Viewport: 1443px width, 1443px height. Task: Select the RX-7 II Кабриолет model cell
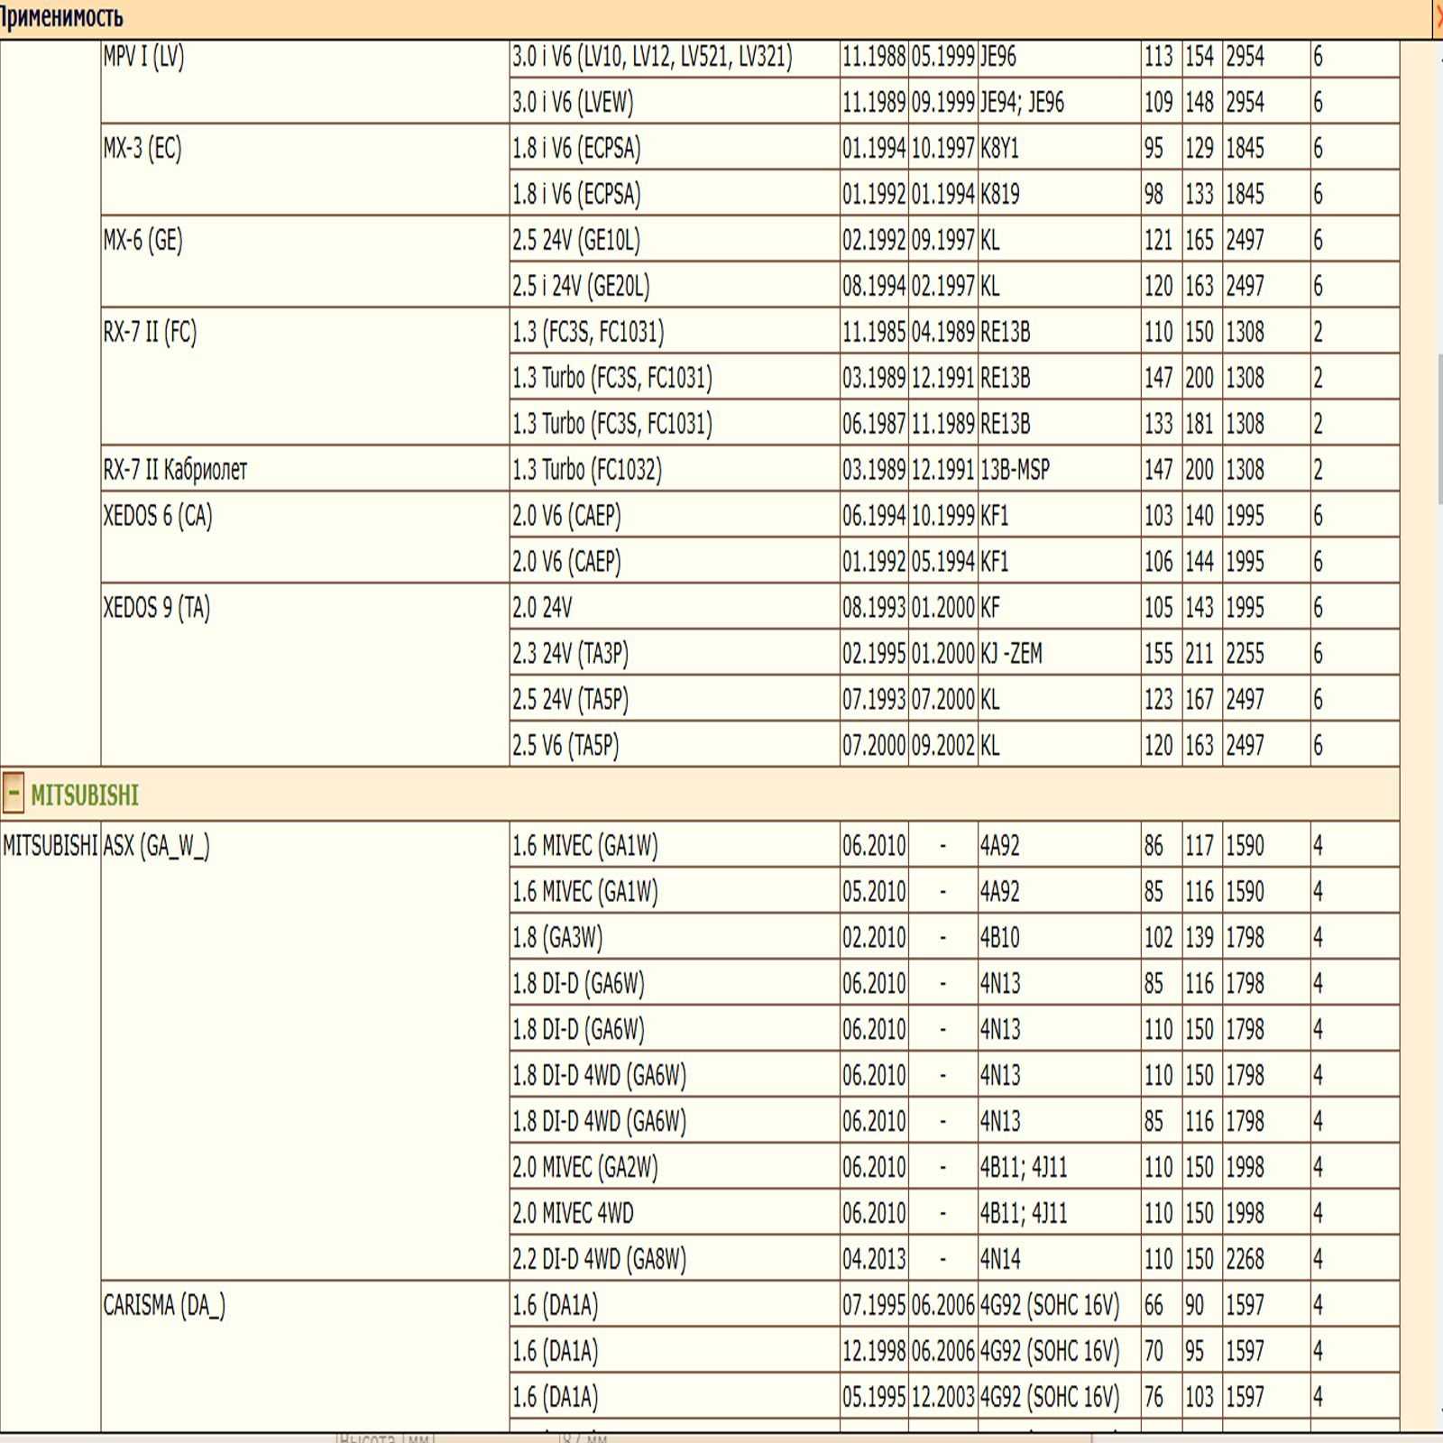[175, 470]
